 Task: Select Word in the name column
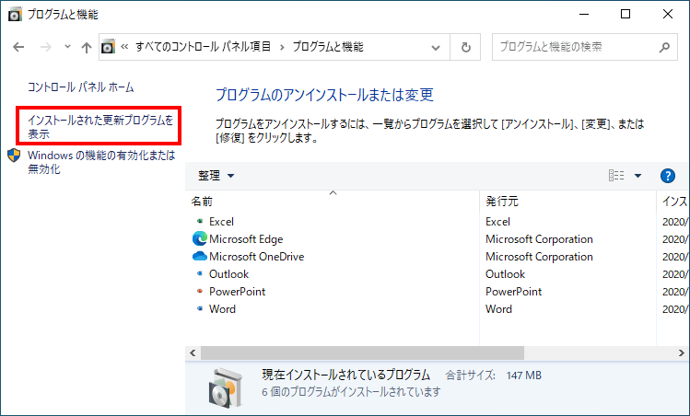tap(222, 309)
